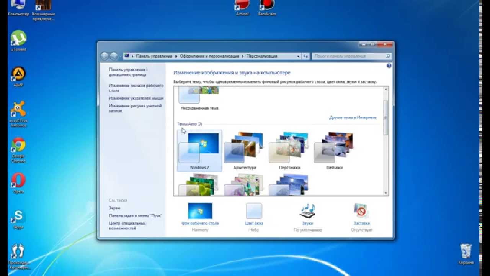
Task: Click the Forward navigation arrow
Action: tap(114, 56)
